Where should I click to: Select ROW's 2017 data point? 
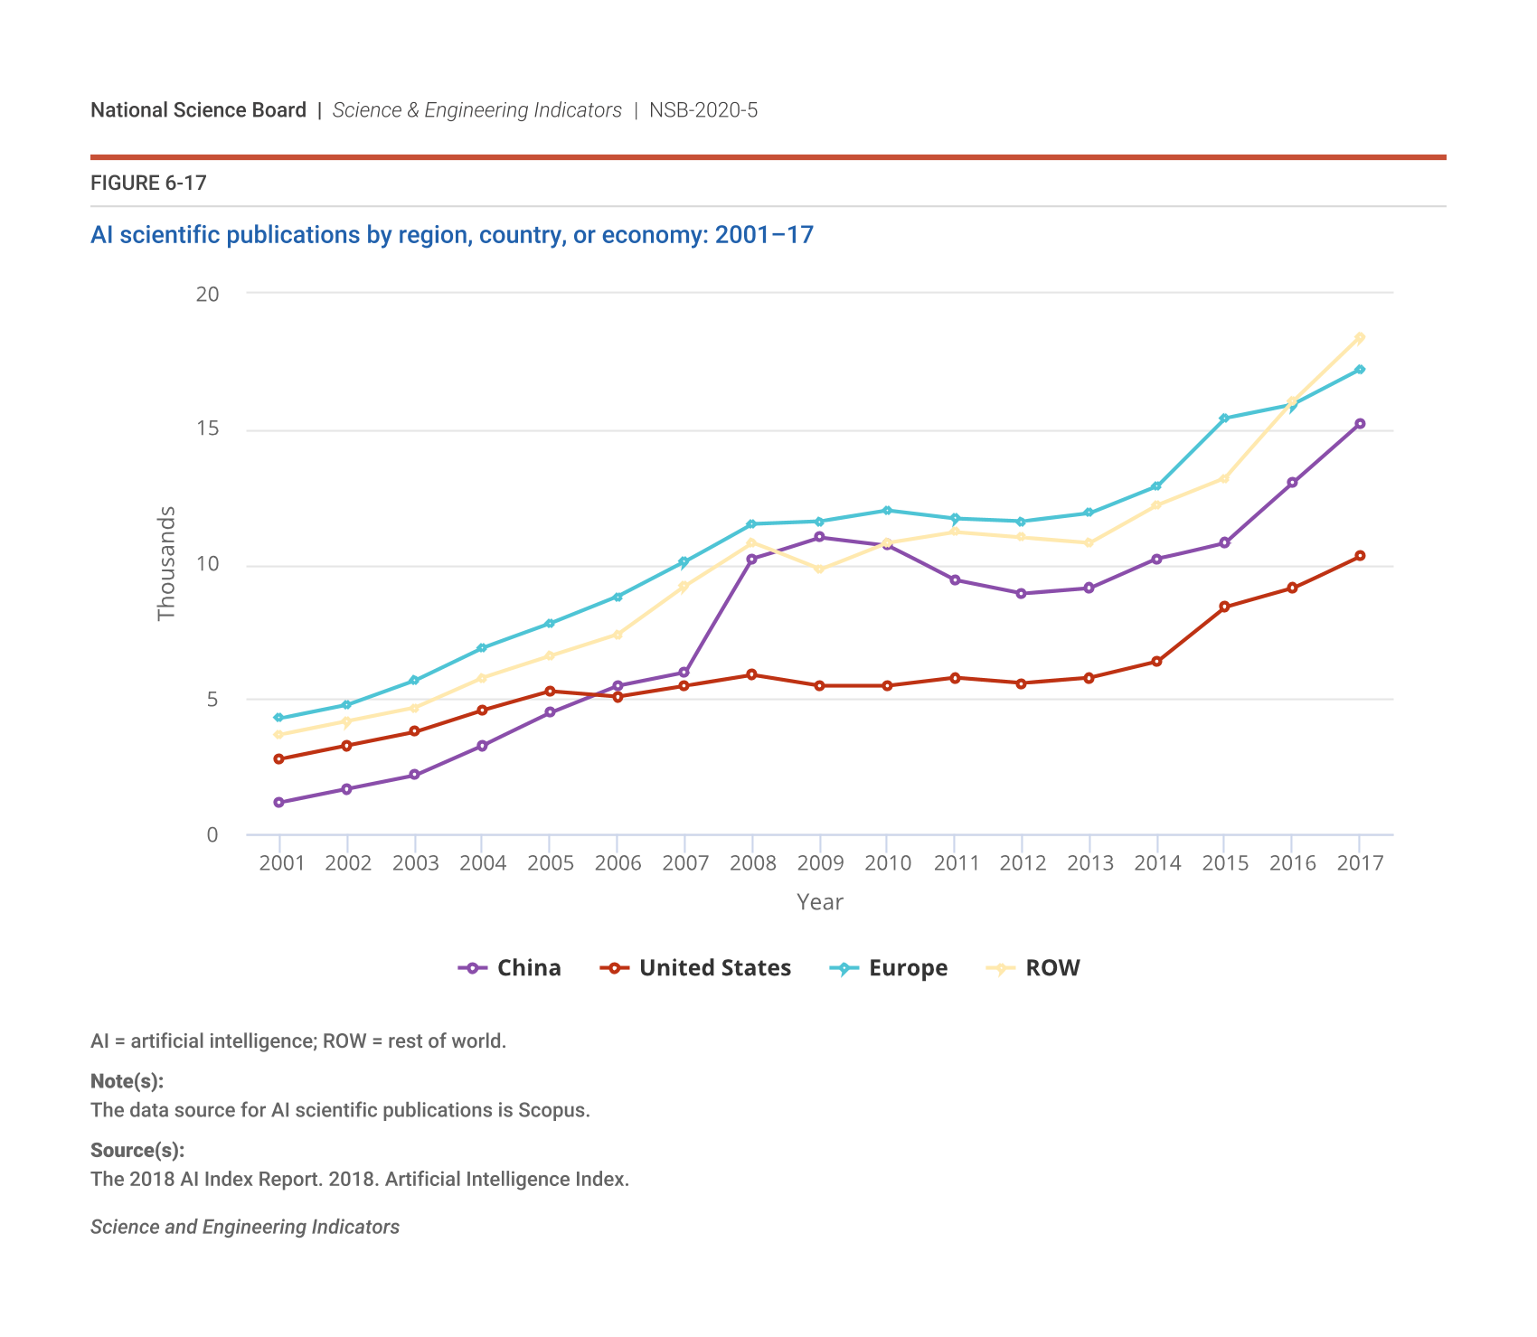pos(1360,337)
